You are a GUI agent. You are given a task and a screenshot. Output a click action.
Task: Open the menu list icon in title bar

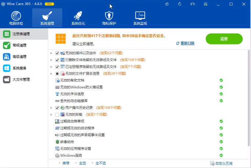coord(205,4)
